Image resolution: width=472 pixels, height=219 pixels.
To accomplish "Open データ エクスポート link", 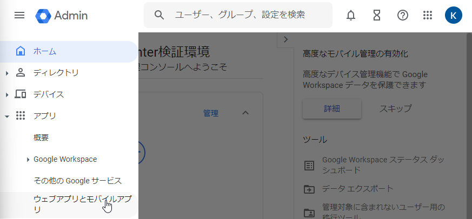I will click(x=357, y=189).
